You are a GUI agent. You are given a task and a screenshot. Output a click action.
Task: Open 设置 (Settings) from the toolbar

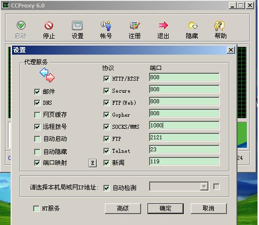coord(77,26)
